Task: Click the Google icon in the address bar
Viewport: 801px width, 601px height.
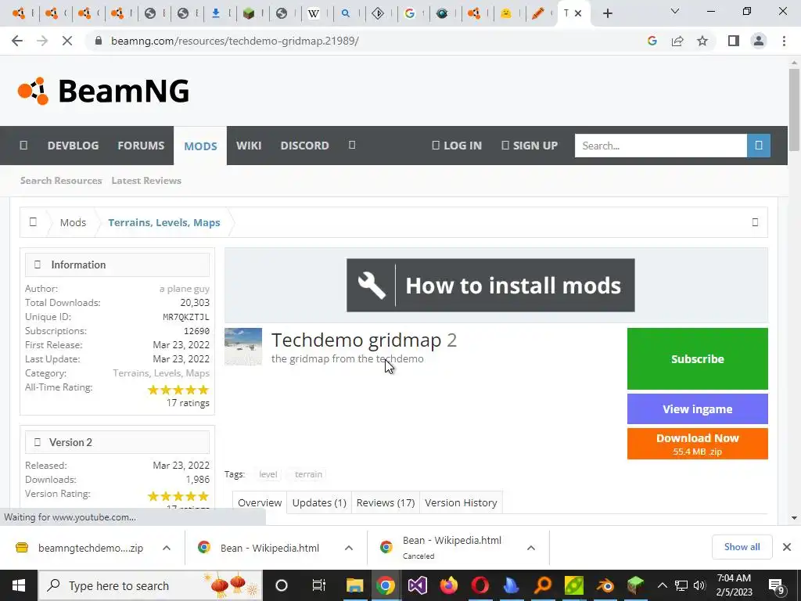Action: pos(652,41)
